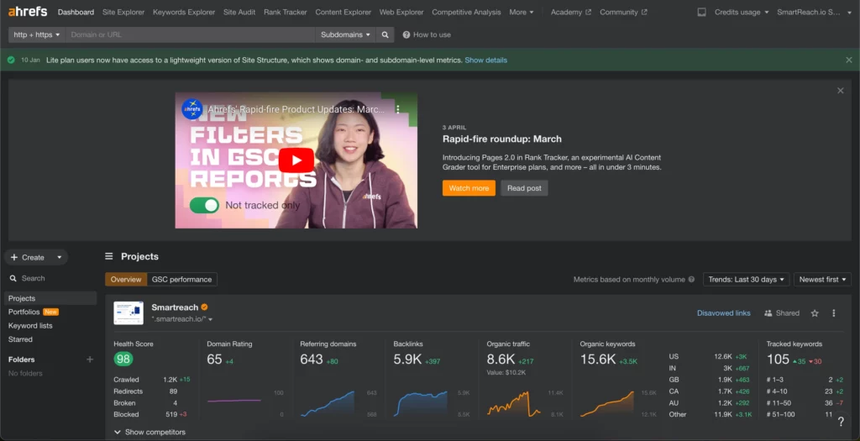The width and height of the screenshot is (860, 441).
Task: Open Starred in sidebar
Action: (20, 339)
